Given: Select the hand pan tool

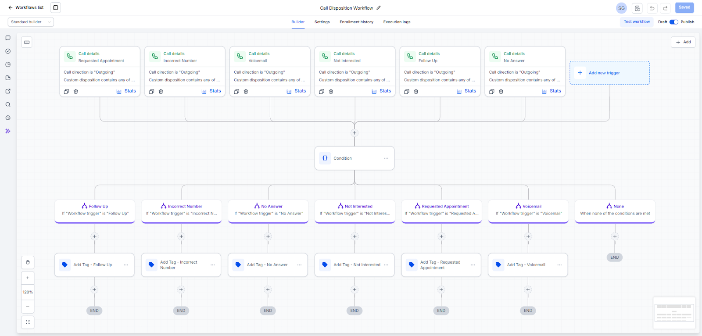Looking at the screenshot, I should 28,262.
